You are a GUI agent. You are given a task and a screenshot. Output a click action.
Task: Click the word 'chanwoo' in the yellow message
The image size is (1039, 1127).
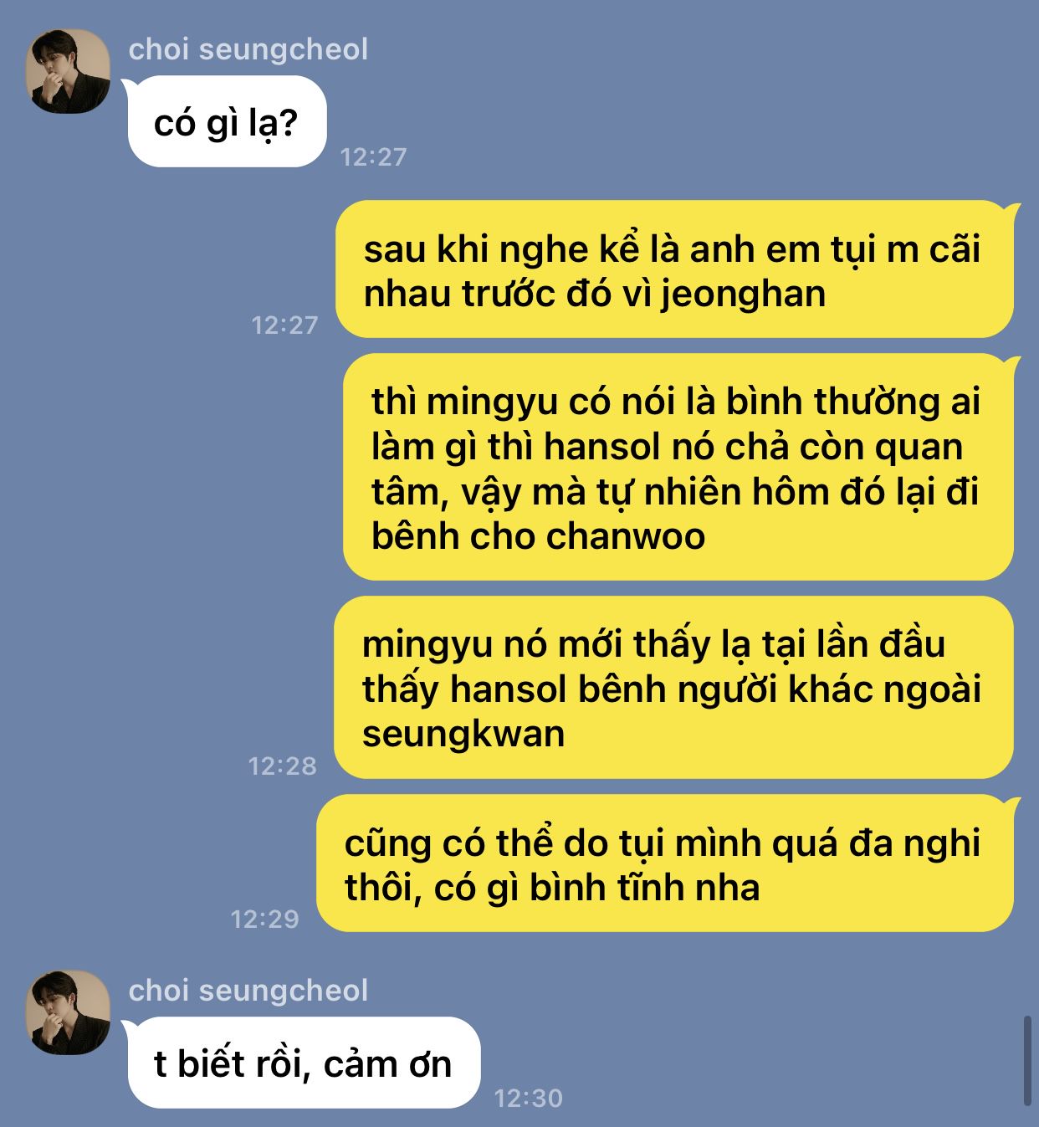pyautogui.click(x=625, y=536)
